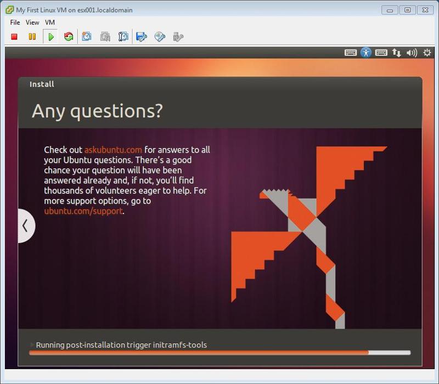Image resolution: width=439 pixels, height=384 pixels.
Task: Maximize the VM console window
Action: [407, 10]
